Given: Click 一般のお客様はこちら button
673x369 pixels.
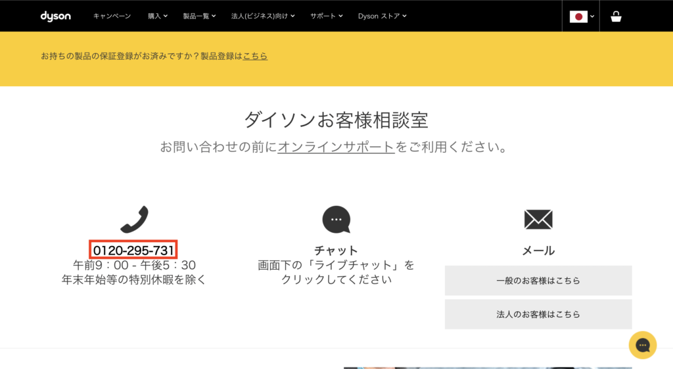Looking at the screenshot, I should (x=538, y=280).
